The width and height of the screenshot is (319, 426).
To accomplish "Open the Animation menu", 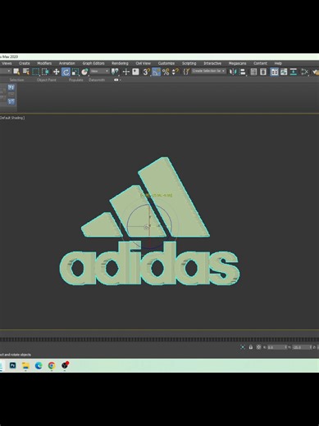I will pyautogui.click(x=67, y=63).
